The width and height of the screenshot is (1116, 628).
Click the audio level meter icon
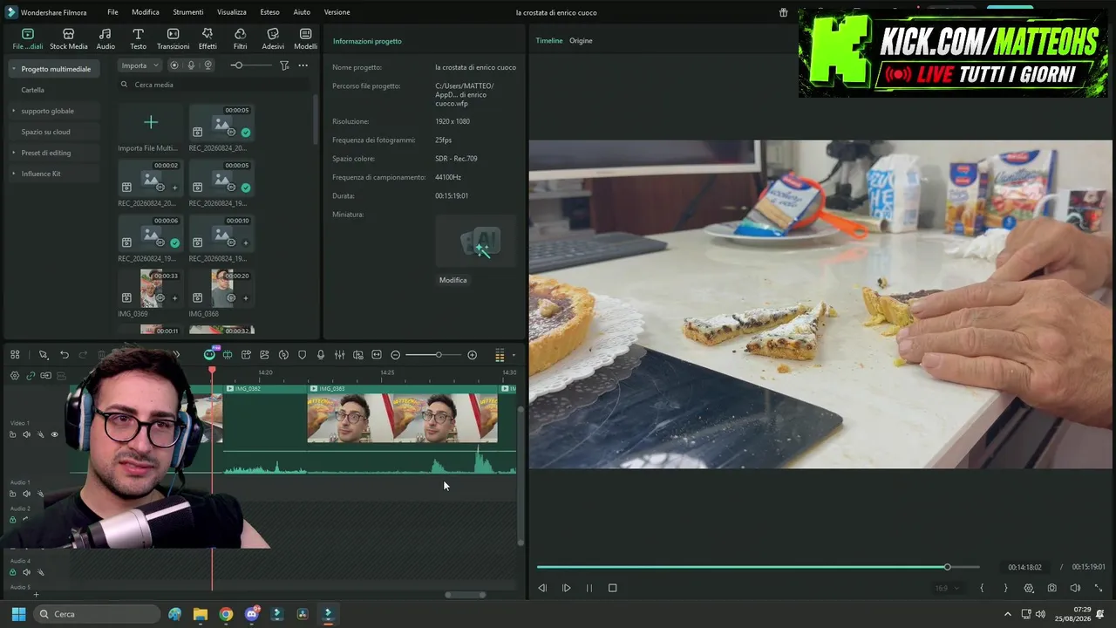(500, 355)
